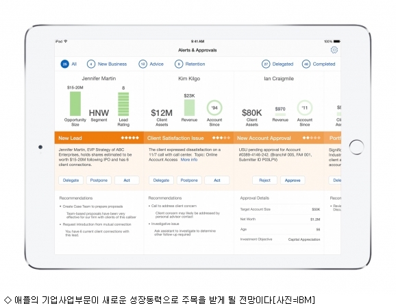Image resolution: width=396 pixels, height=308 pixels.
Task: Click the Delegate button on the cut-off fourth card
Action: (x=335, y=180)
